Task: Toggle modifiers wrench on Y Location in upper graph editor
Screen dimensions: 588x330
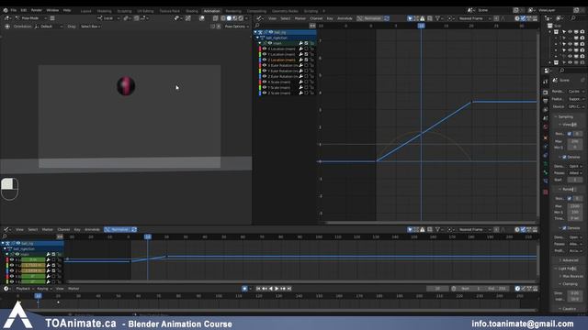Action: click(x=300, y=54)
